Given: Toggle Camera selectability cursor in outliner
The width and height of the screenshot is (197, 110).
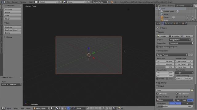Looking at the screenshot, I should coord(190,17).
